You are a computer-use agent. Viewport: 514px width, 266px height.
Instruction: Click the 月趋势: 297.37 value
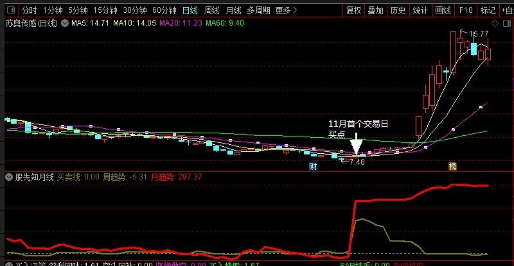point(176,177)
